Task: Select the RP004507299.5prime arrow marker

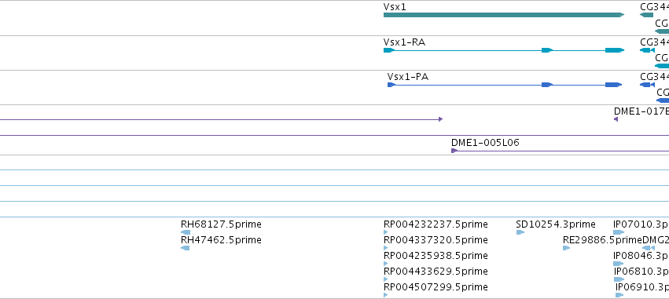Action: point(386,295)
